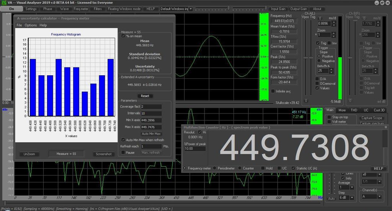Open the Output Gain button

click(x=299, y=9)
